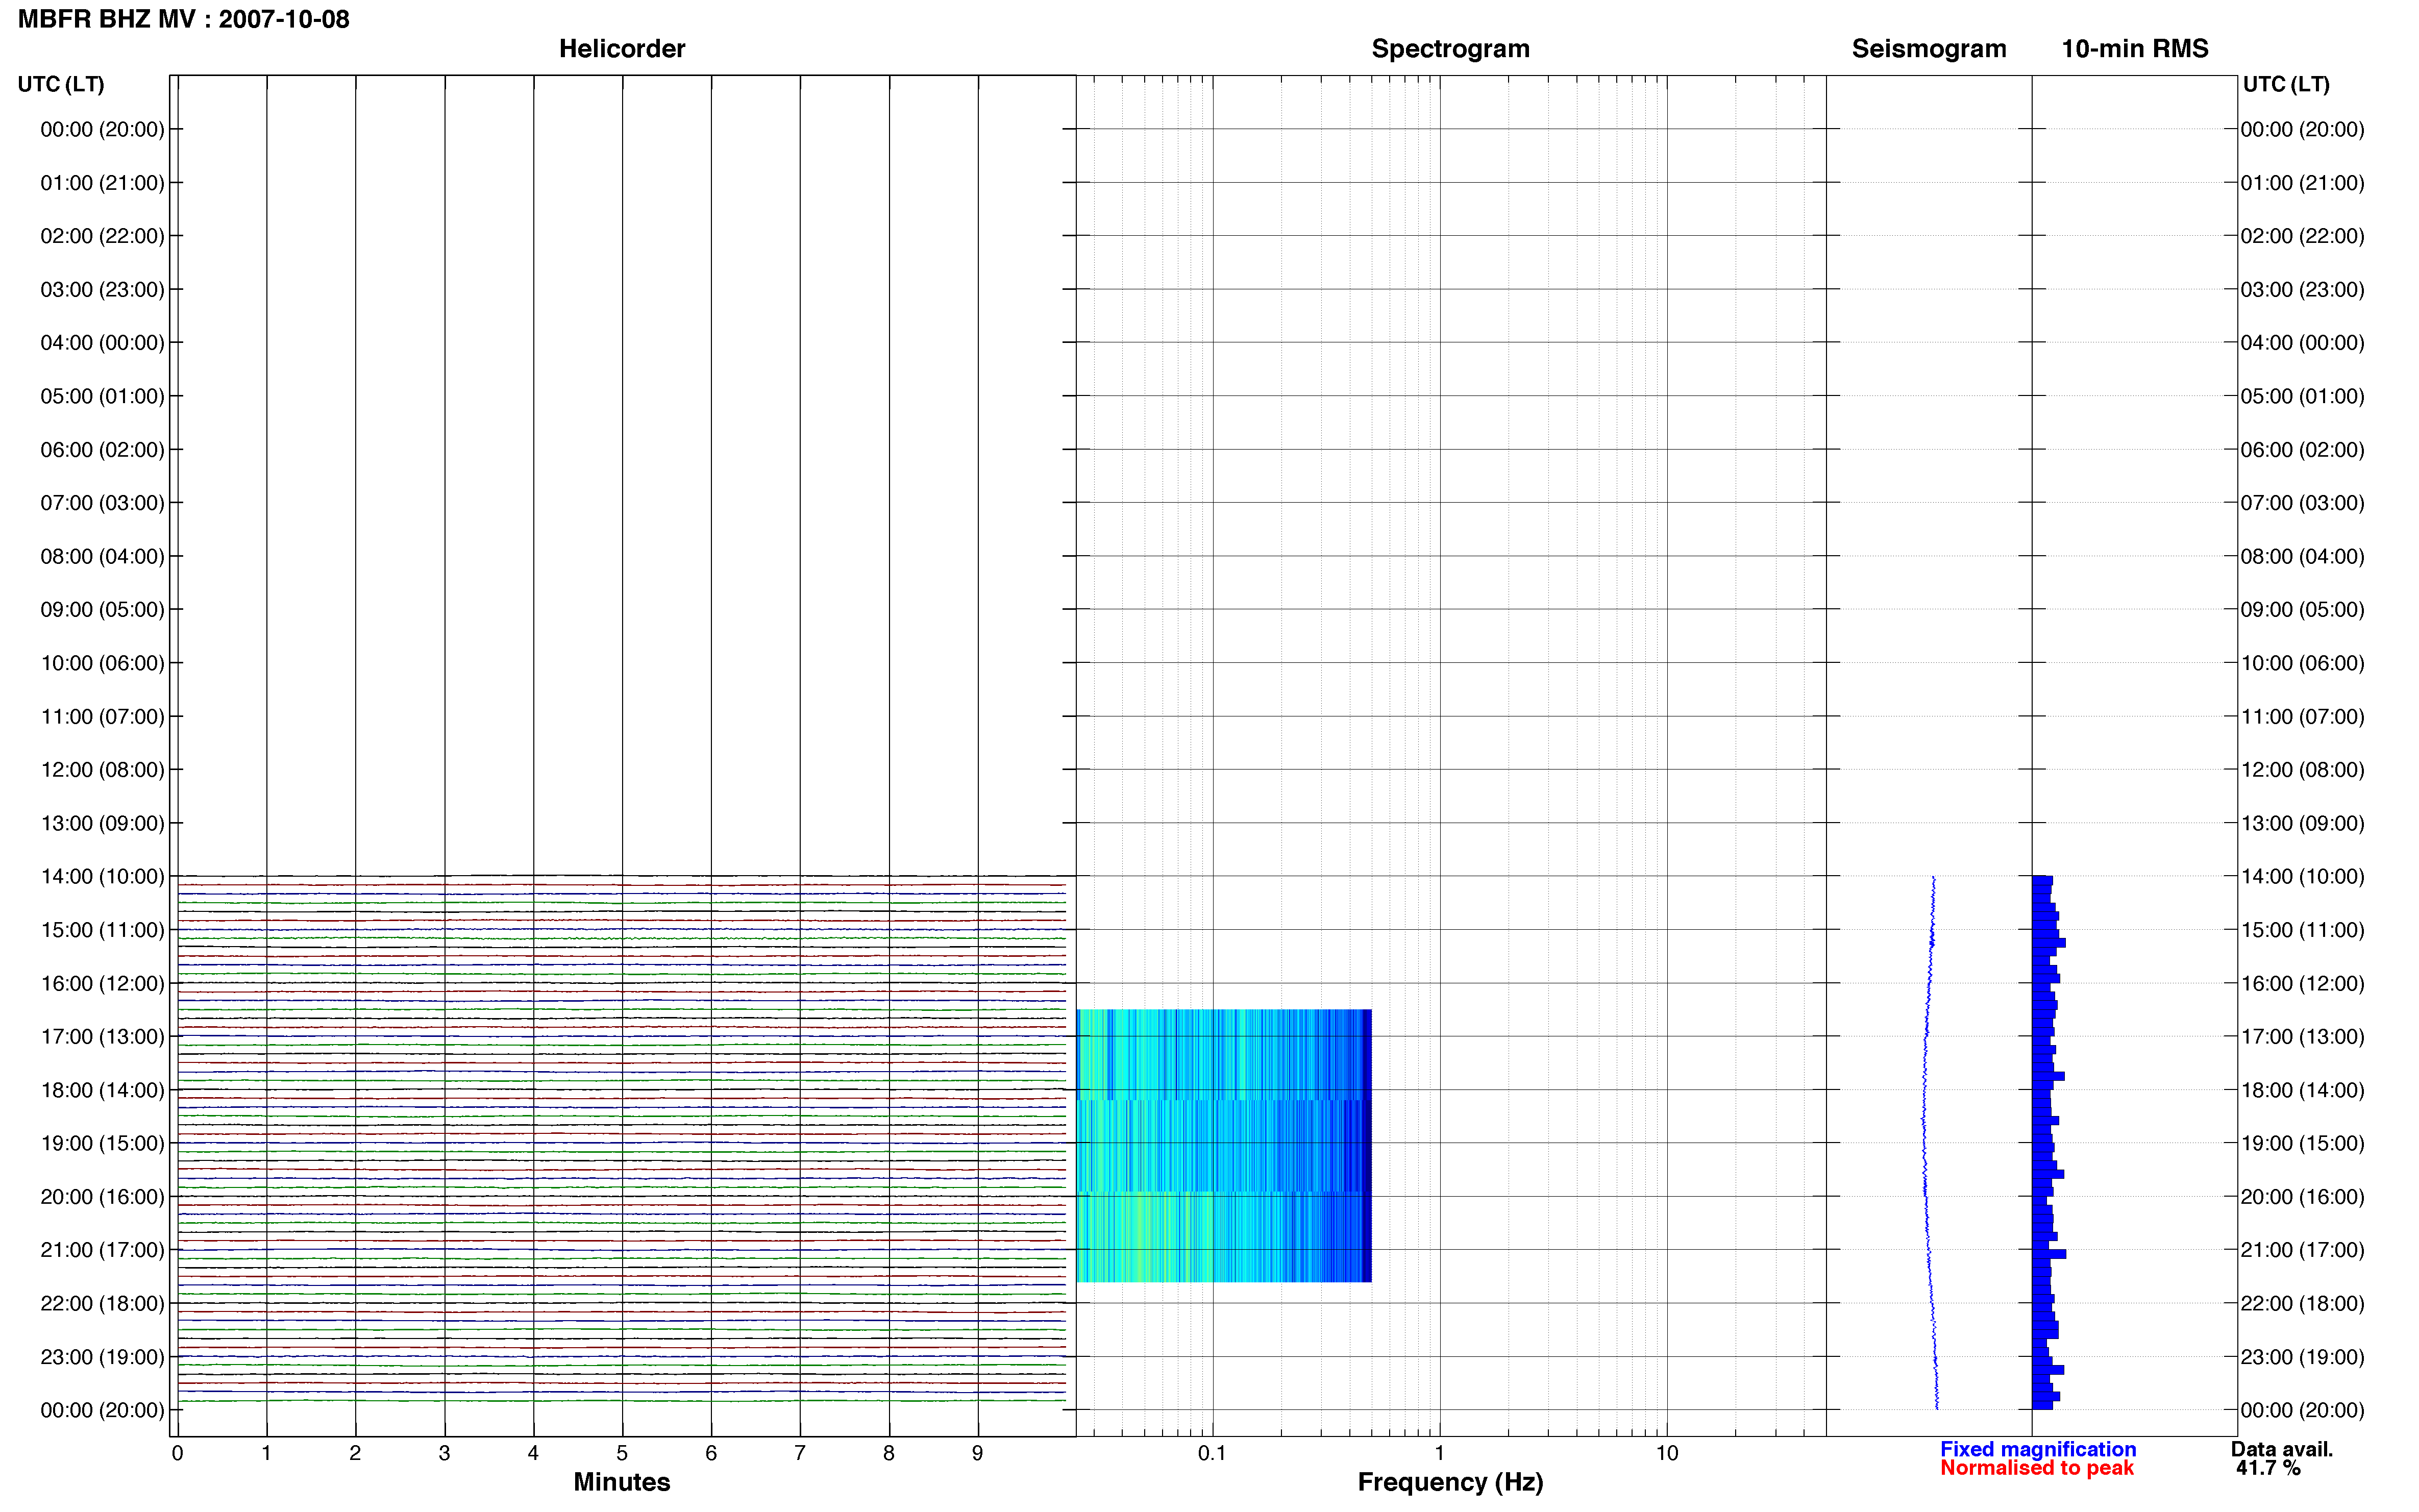
Task: Click the minute tick label '9'
Action: pos(977,1453)
